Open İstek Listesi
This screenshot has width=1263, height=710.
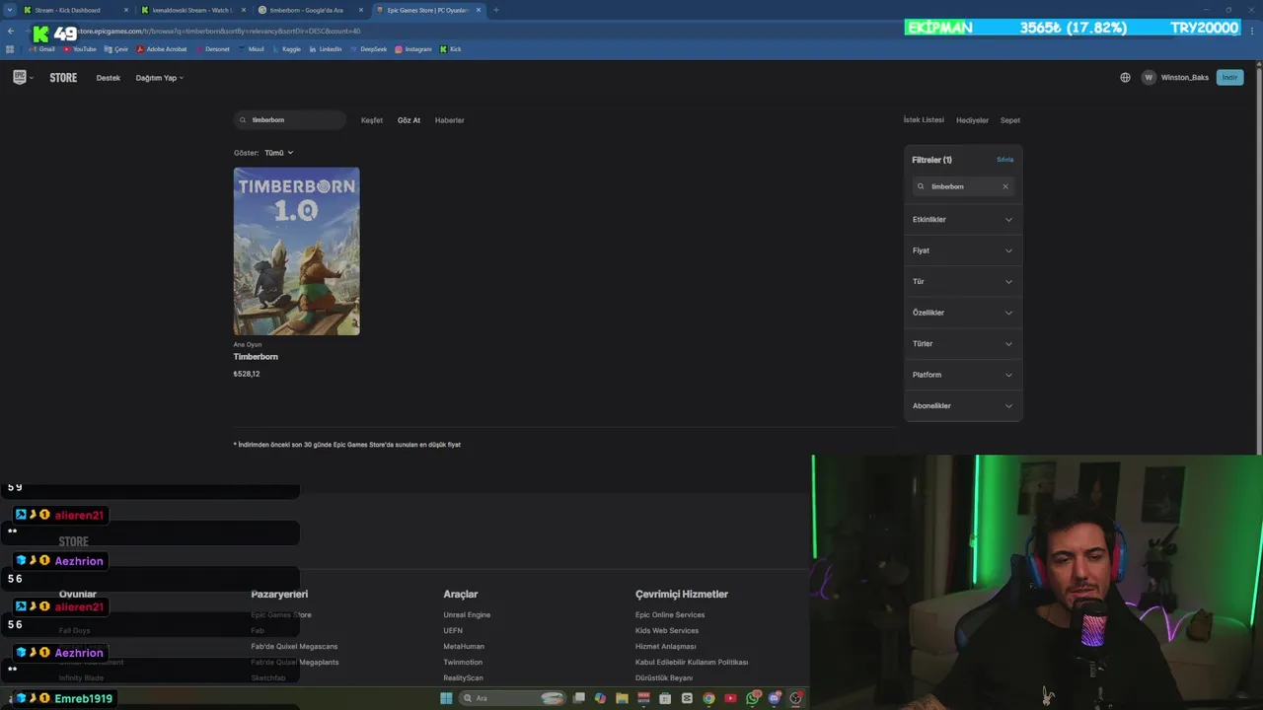pos(924,120)
